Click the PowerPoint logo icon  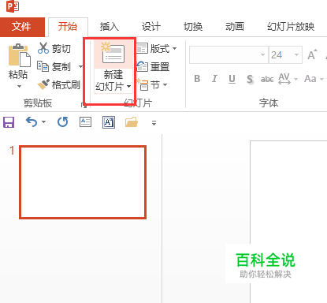point(13,6)
